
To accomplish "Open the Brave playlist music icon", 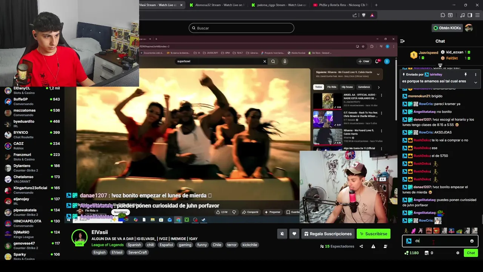I will [x=462, y=15].
